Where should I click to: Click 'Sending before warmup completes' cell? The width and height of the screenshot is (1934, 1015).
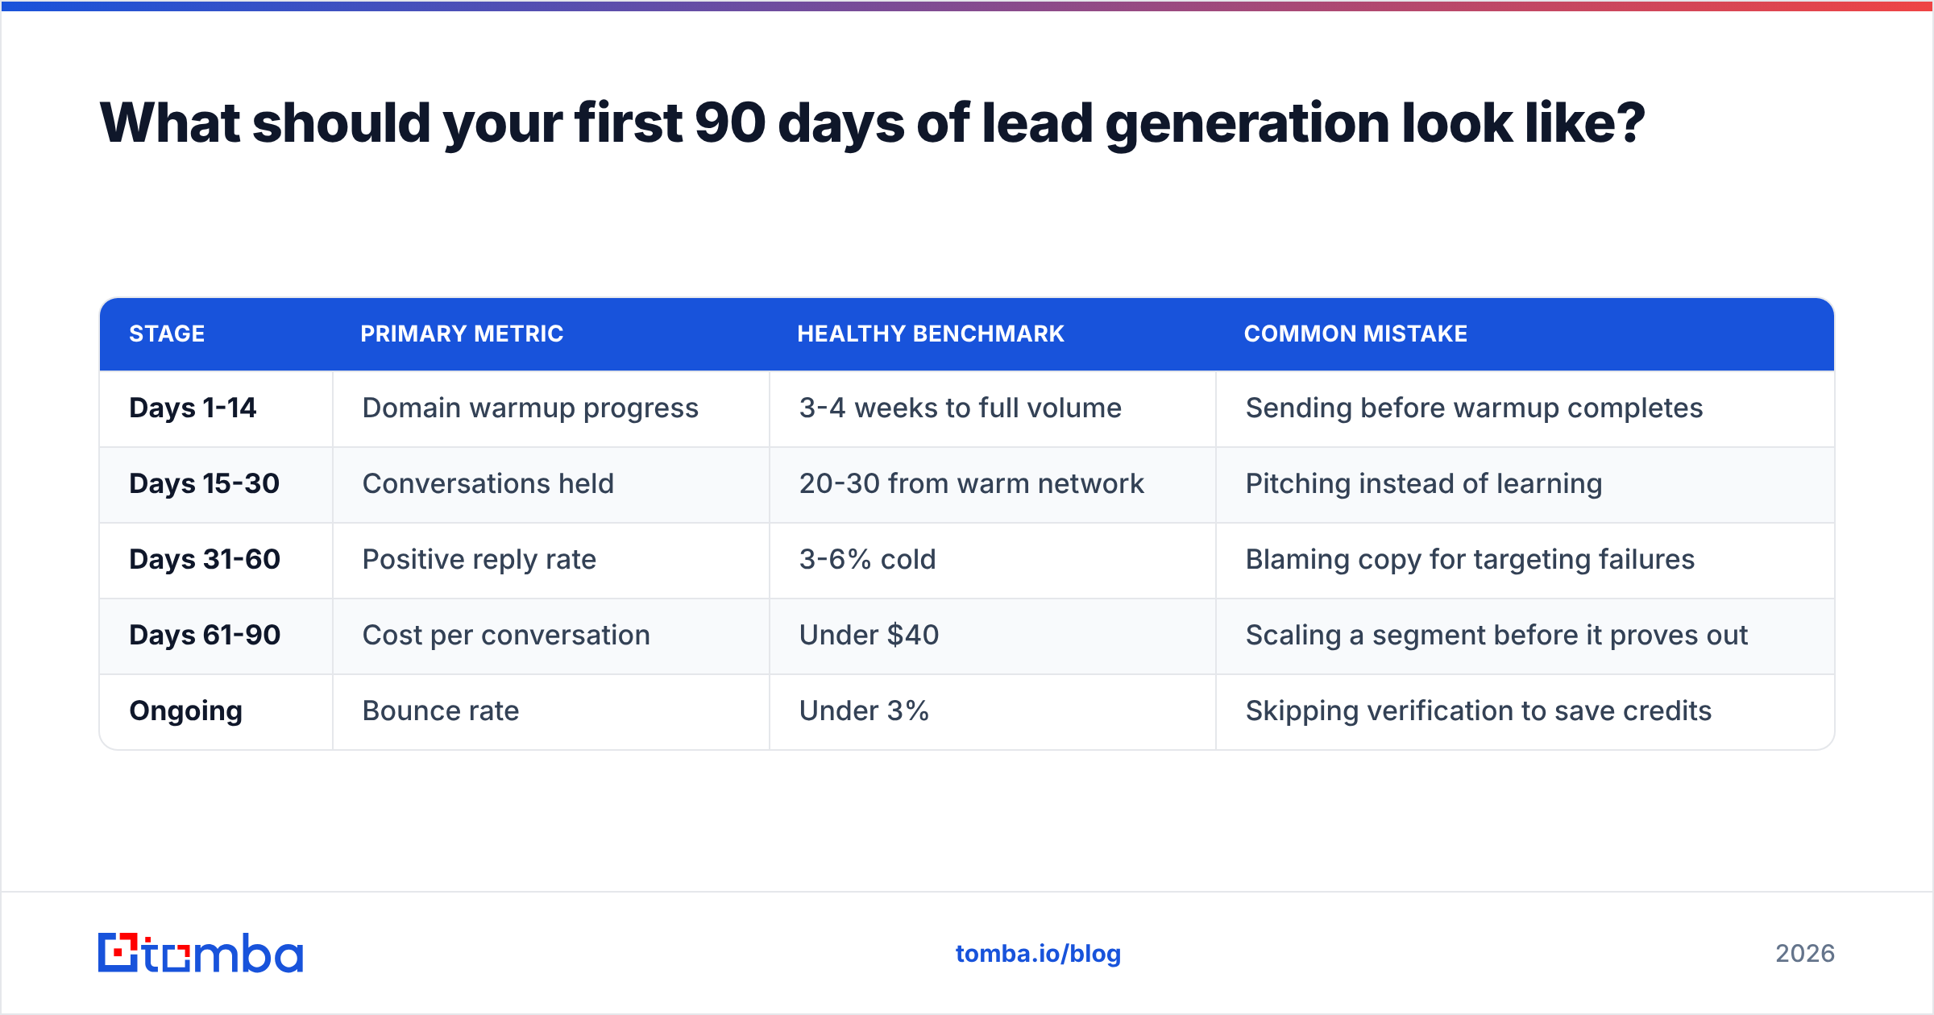click(x=1525, y=408)
